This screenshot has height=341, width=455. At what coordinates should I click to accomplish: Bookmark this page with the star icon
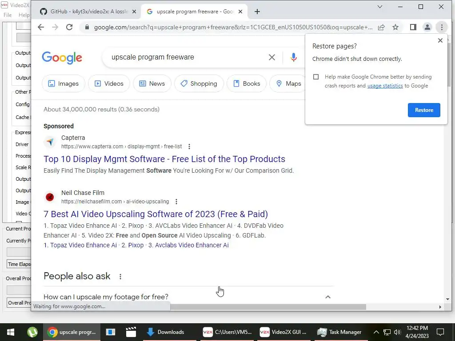pos(395,27)
